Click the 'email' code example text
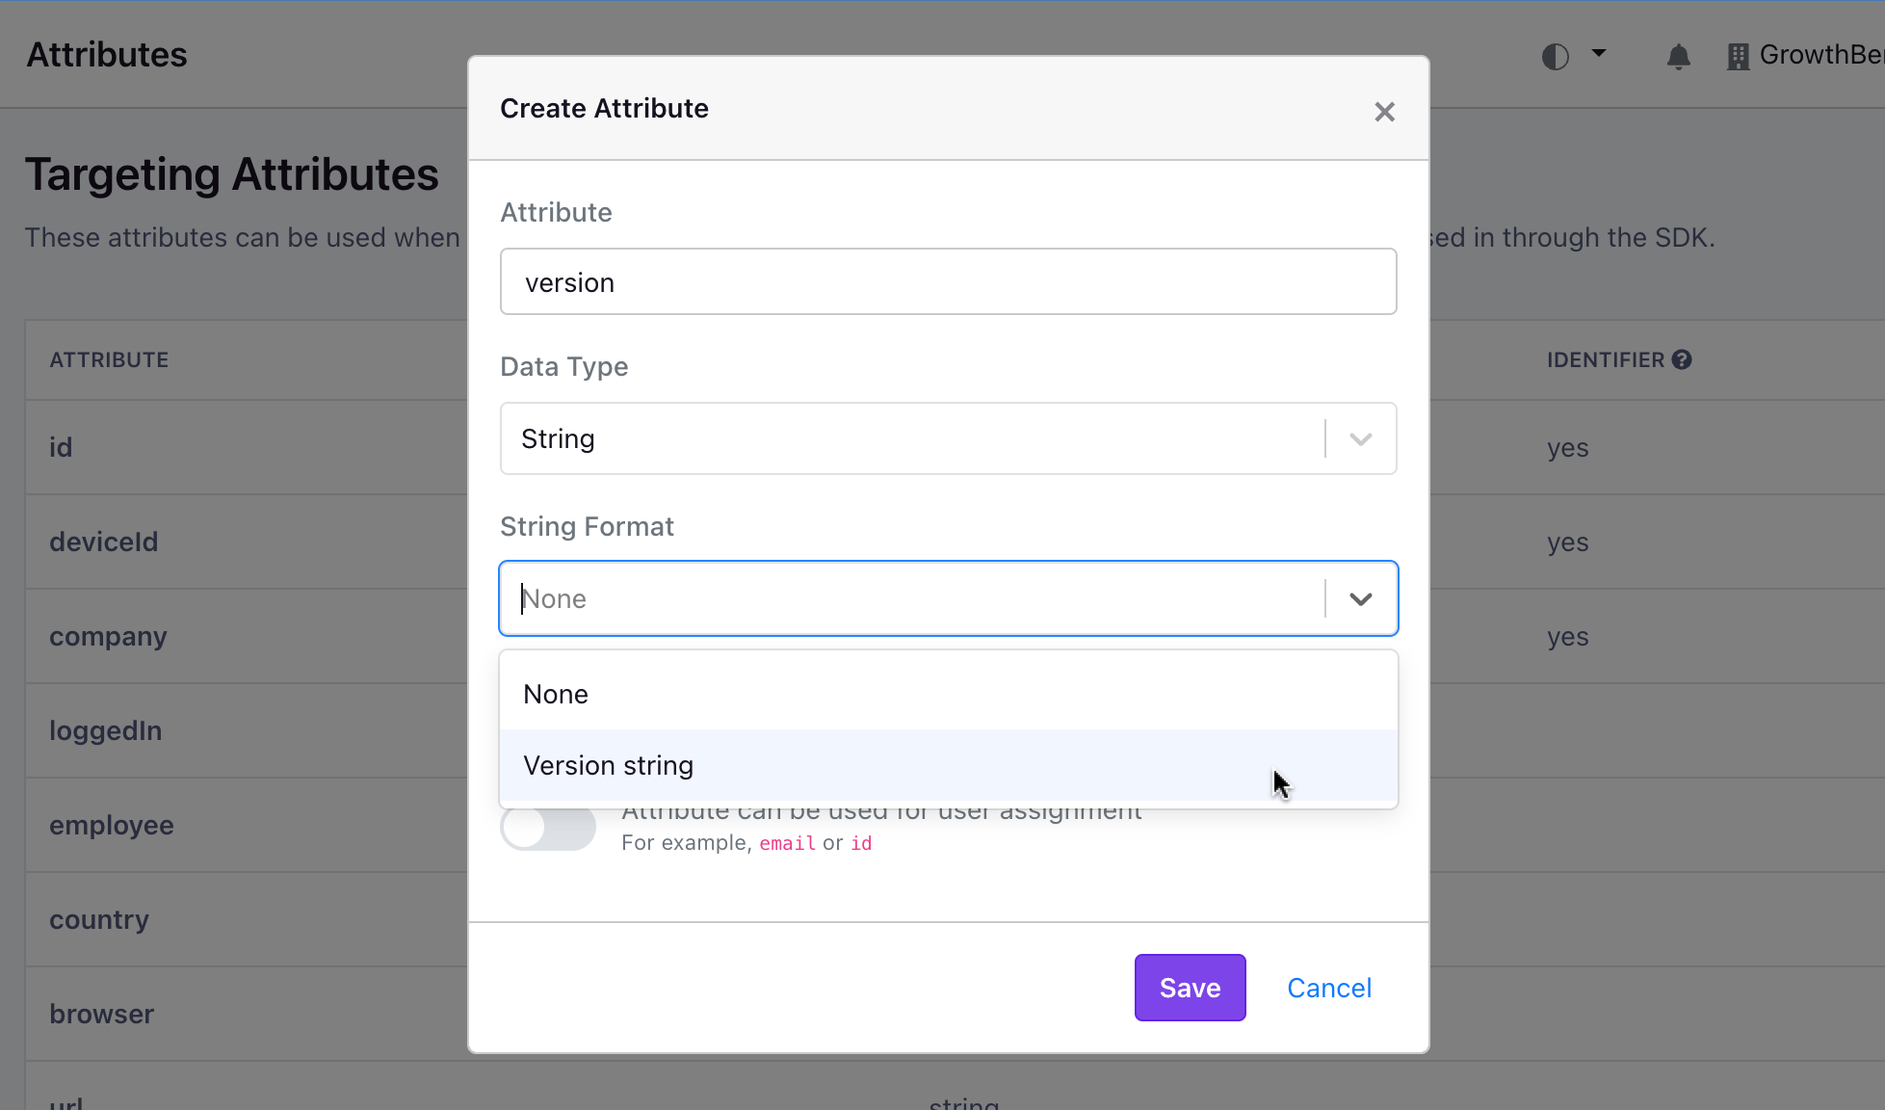The image size is (1885, 1110). pyautogui.click(x=787, y=843)
